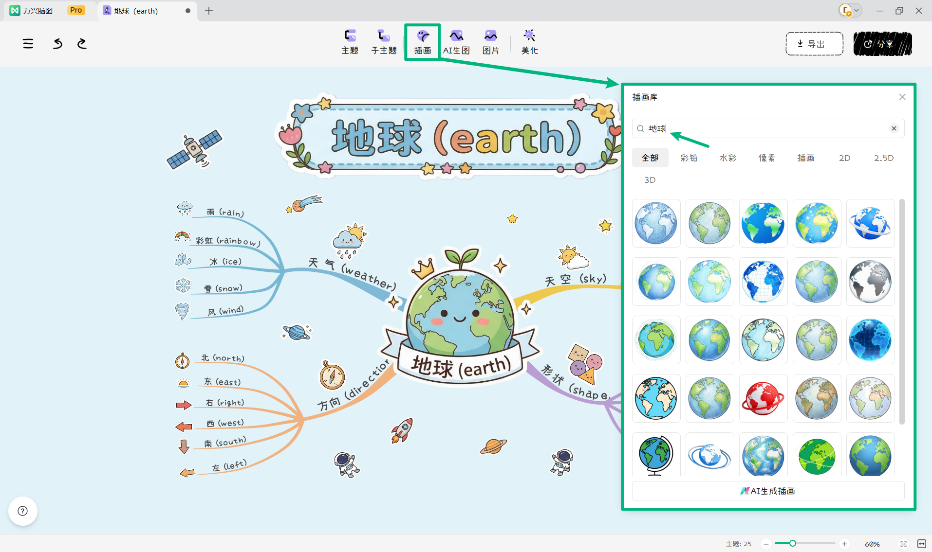Screen dimensions: 932x552
Task: Click the zoom slider handle
Action: click(x=793, y=543)
